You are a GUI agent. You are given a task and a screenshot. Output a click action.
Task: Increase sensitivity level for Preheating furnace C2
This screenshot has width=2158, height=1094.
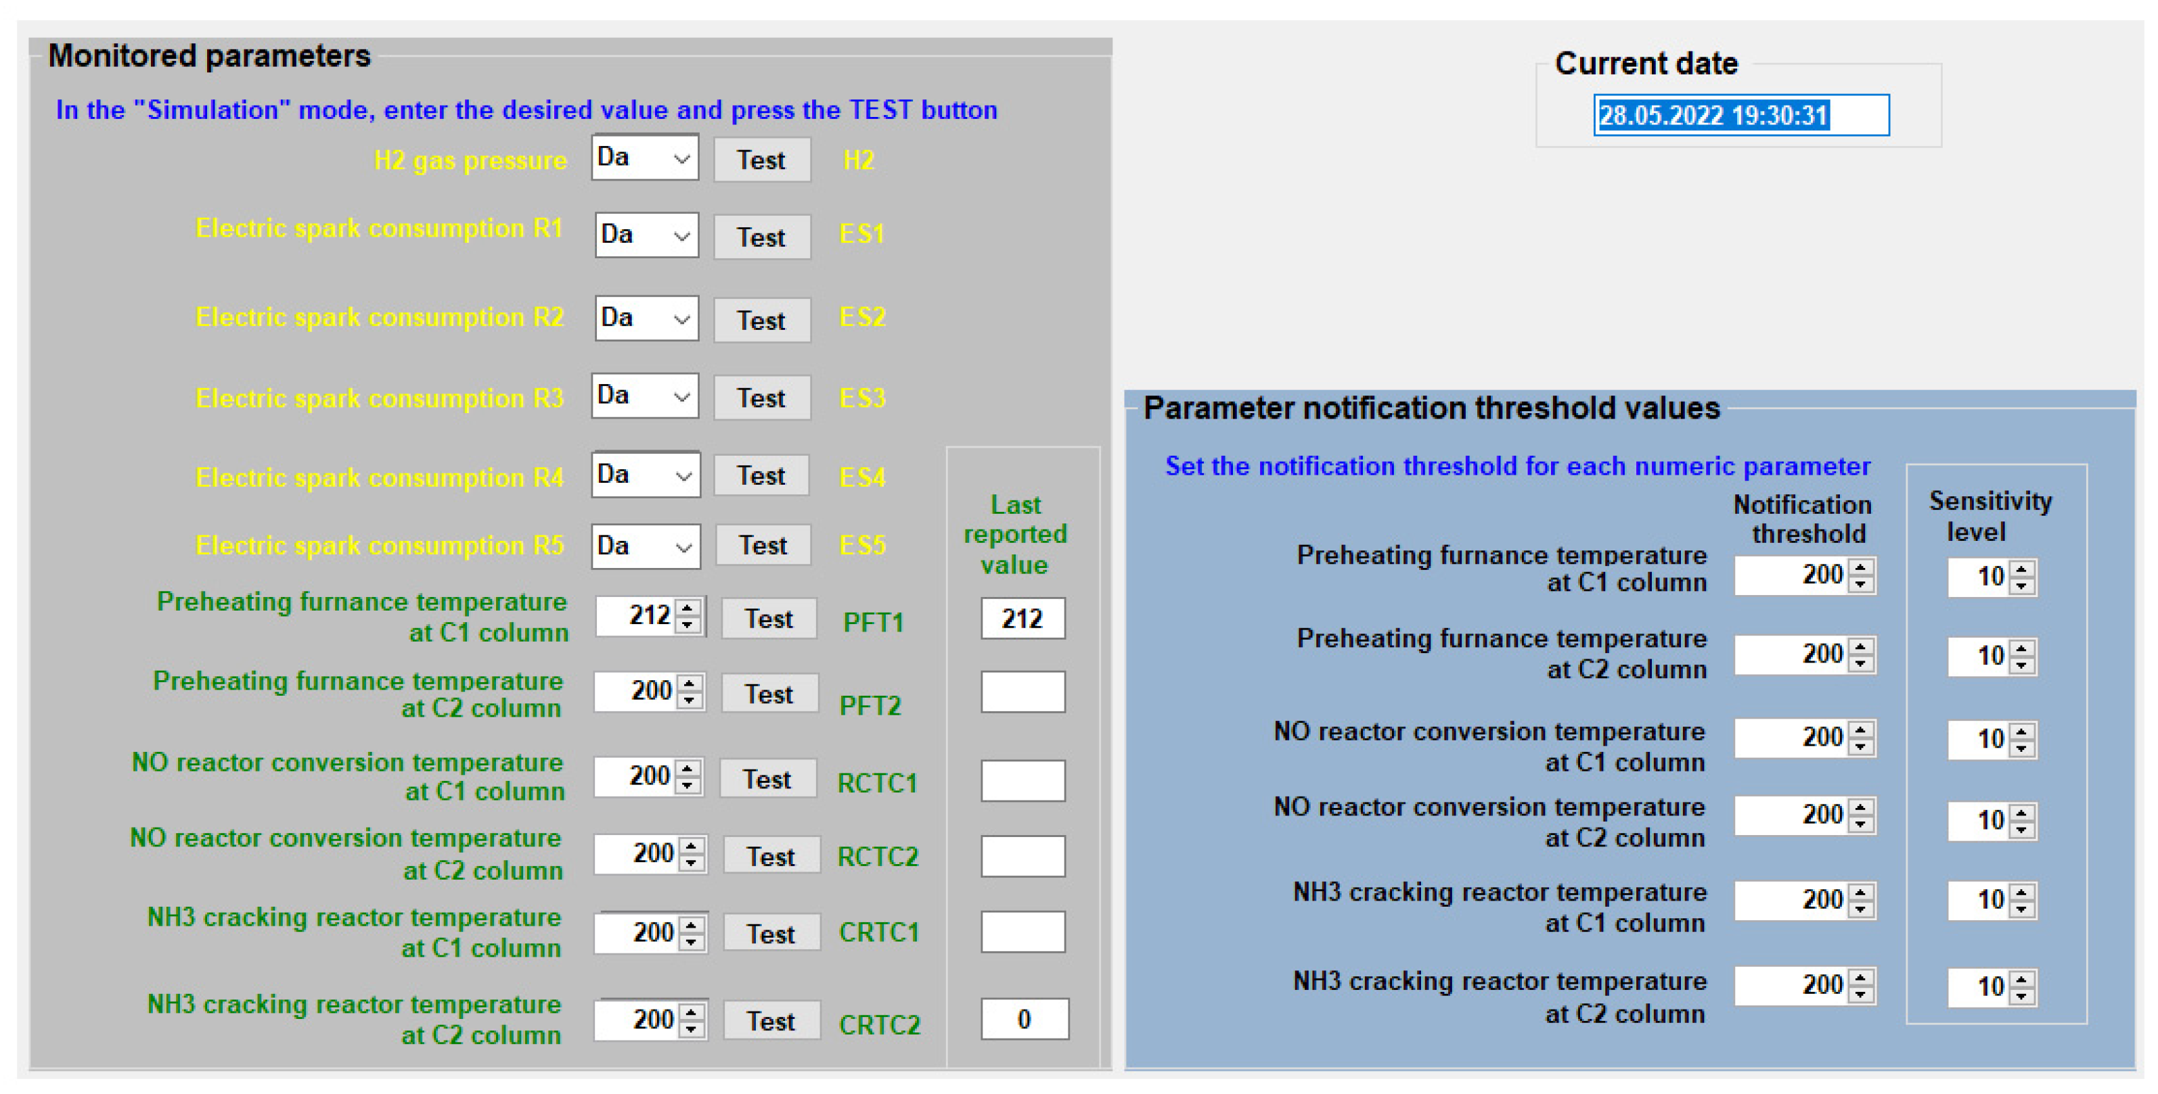pyautogui.click(x=2022, y=648)
